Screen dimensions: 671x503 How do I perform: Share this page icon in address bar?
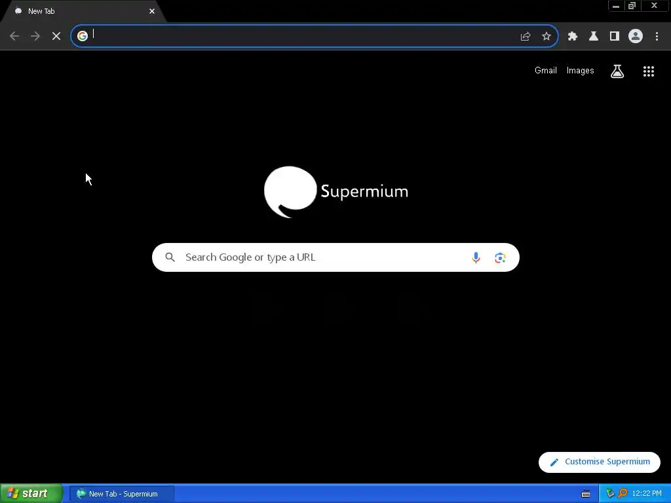pyautogui.click(x=526, y=37)
